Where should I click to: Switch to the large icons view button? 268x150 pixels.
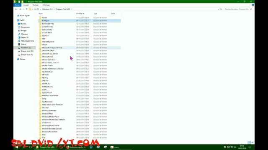pos(253,142)
